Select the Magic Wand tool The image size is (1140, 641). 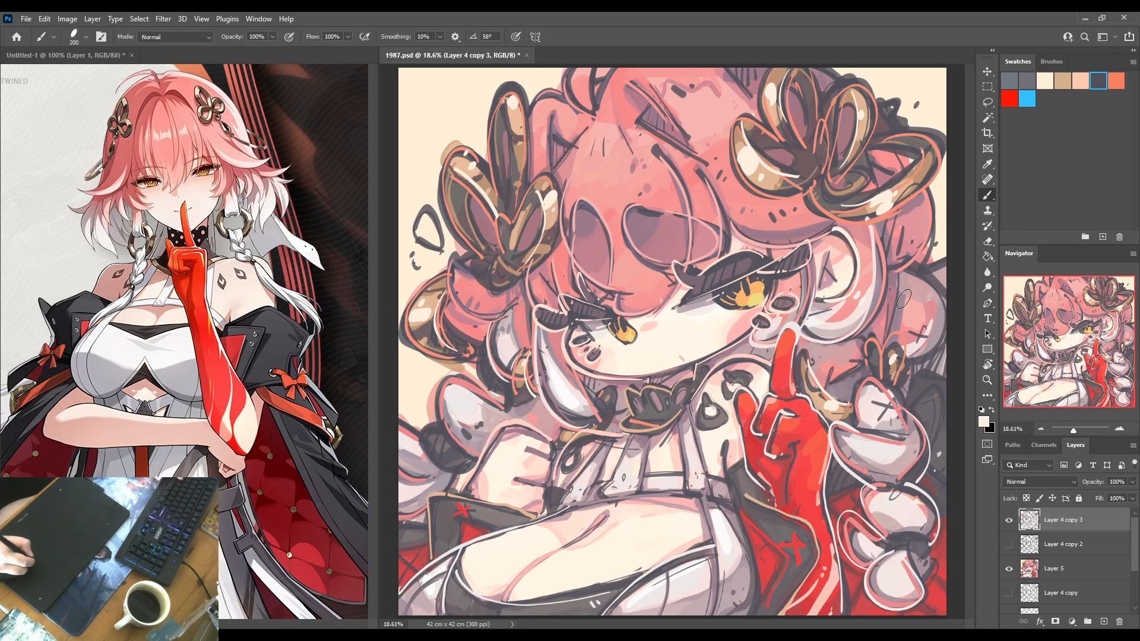[x=987, y=118]
